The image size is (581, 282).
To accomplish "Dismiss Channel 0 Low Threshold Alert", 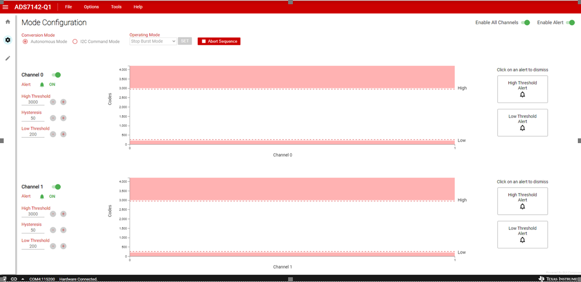I will pos(523,123).
